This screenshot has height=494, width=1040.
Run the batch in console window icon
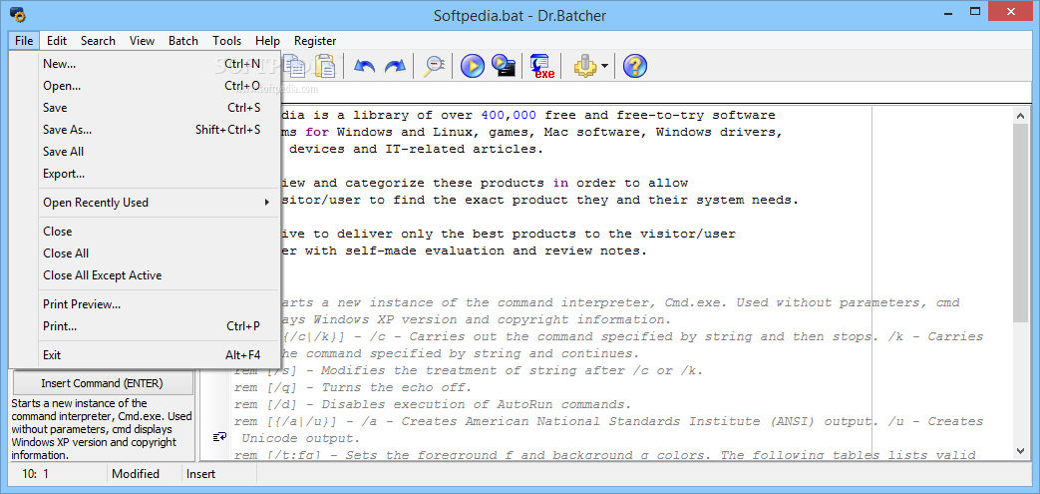504,66
